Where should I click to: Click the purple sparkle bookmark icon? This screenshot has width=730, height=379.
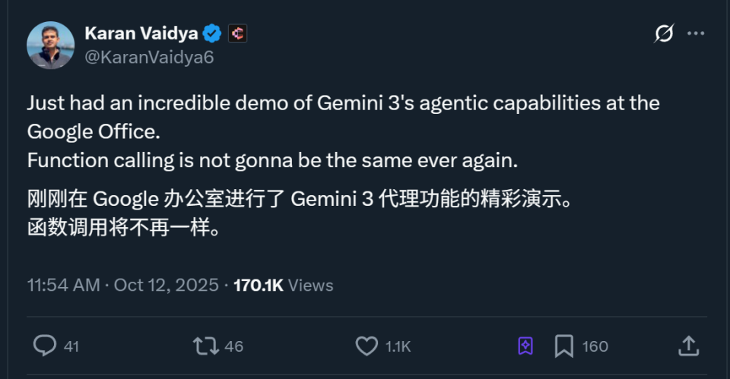pyautogui.click(x=525, y=346)
